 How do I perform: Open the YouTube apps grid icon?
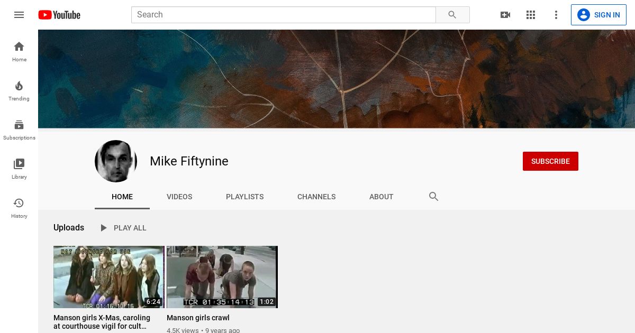[531, 15]
